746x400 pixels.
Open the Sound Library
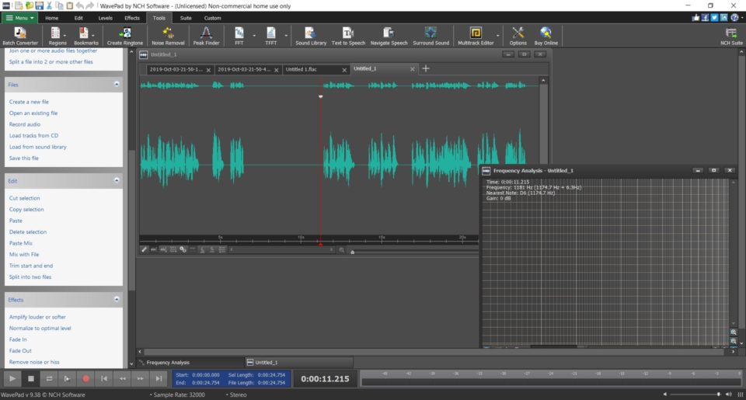311,36
